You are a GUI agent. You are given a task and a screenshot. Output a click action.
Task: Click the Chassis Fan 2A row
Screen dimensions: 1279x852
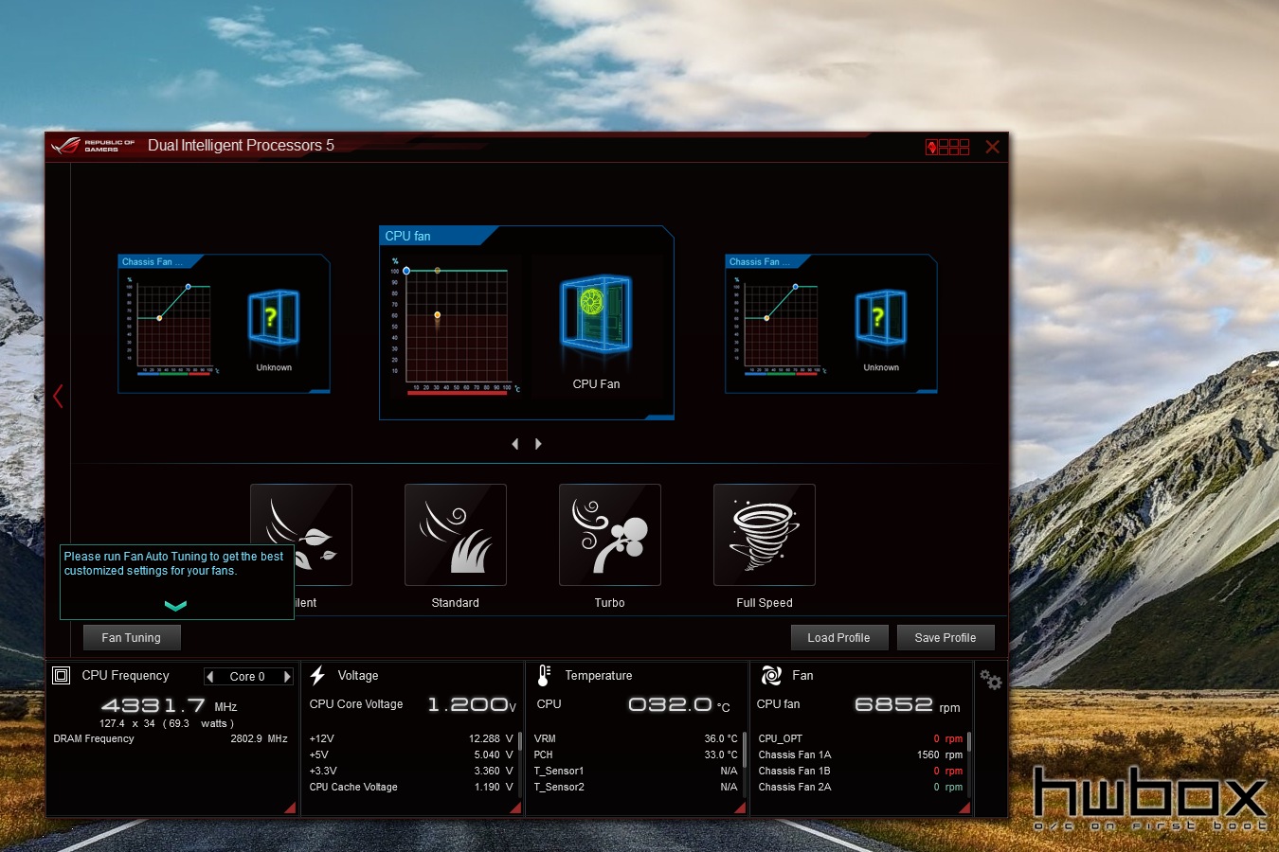pos(860,787)
